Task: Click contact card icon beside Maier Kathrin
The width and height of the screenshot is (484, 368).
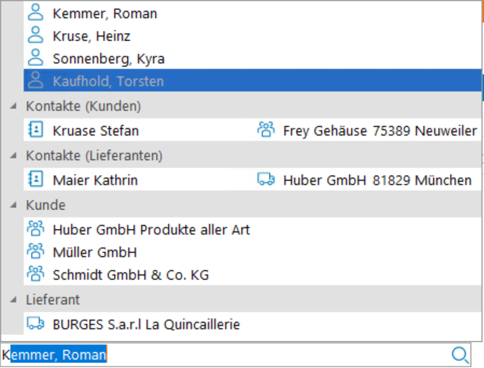Action: tap(35, 179)
